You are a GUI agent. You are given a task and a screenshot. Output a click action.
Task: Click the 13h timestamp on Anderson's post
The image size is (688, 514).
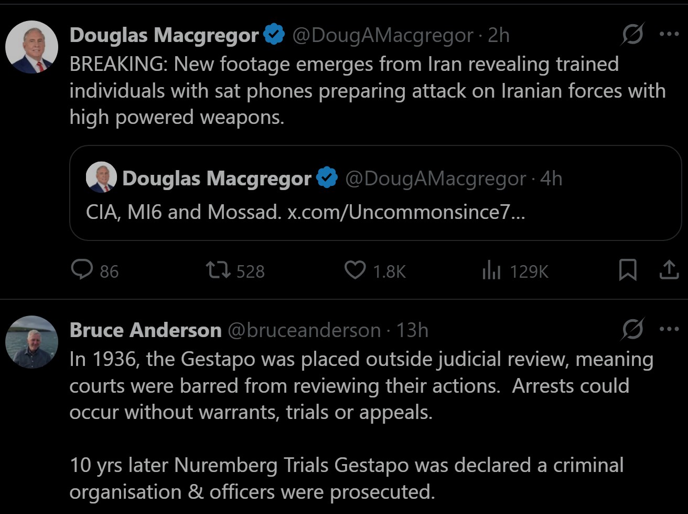tap(412, 330)
